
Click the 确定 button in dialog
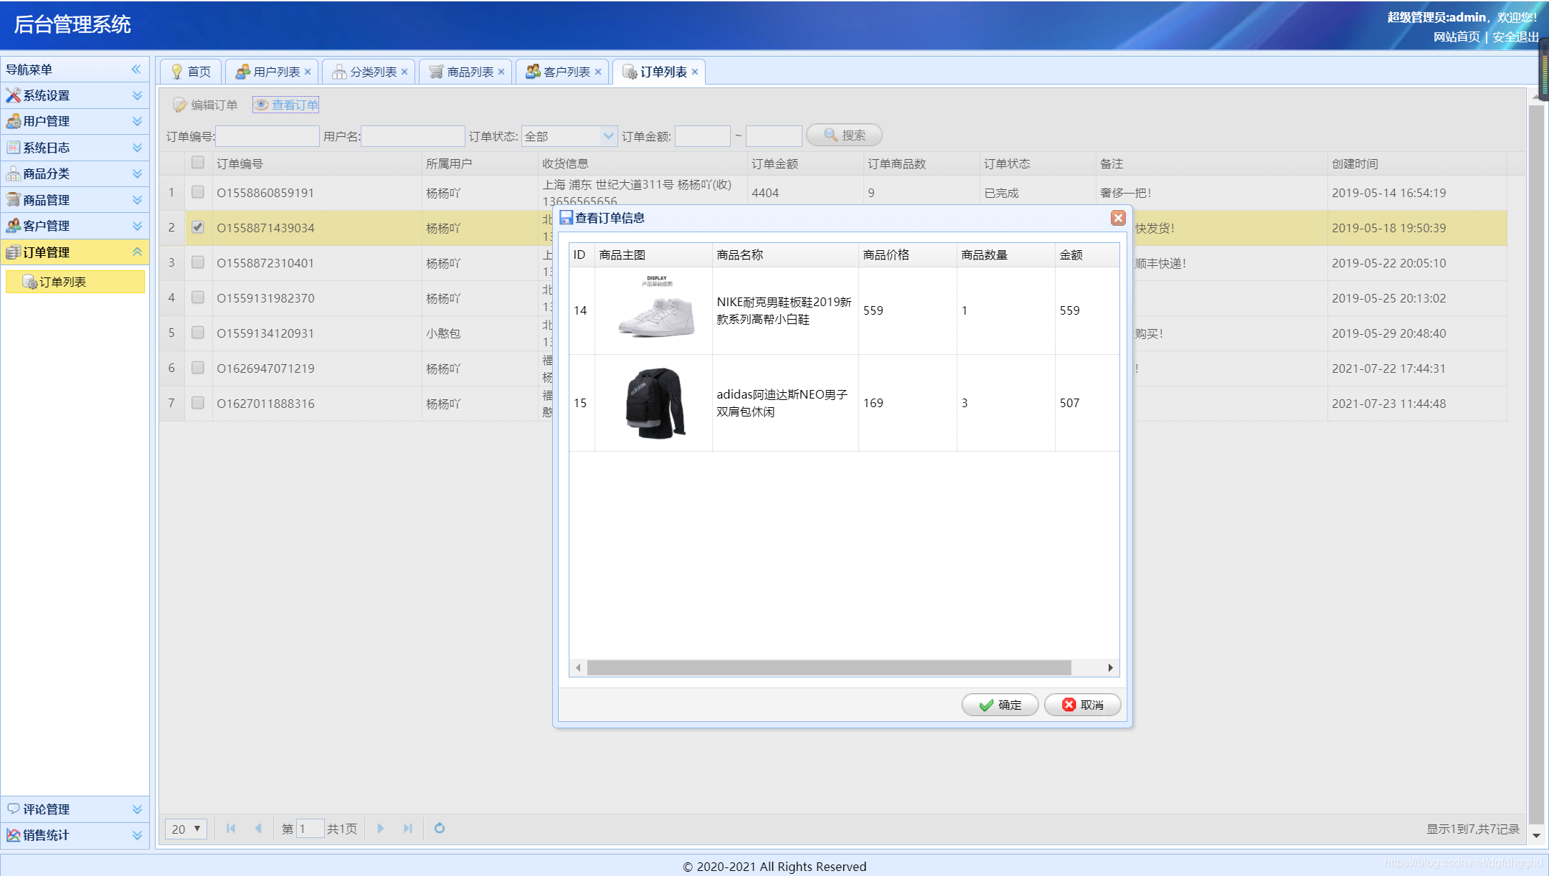pos(1000,705)
